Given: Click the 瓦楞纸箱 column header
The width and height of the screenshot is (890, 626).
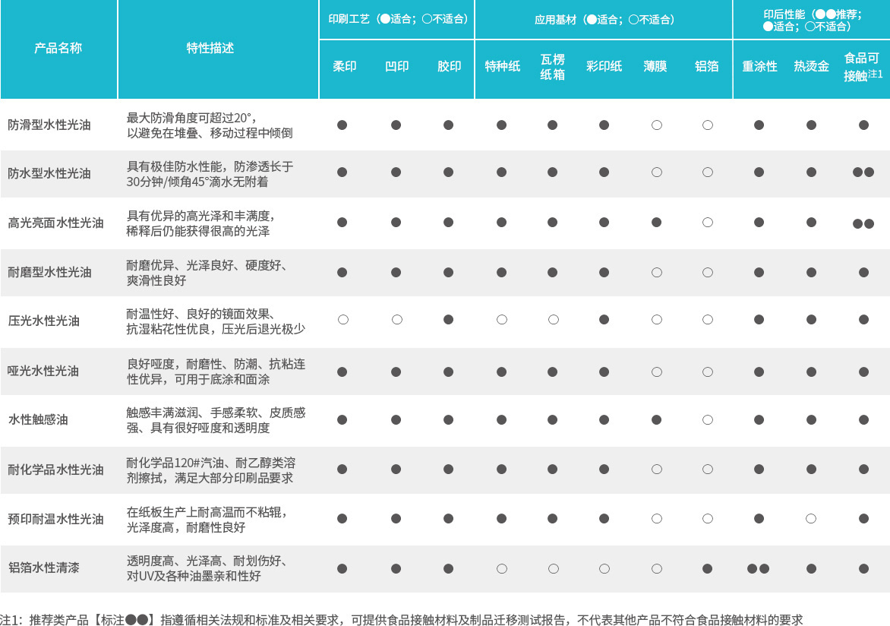Looking at the screenshot, I should tap(552, 67).
